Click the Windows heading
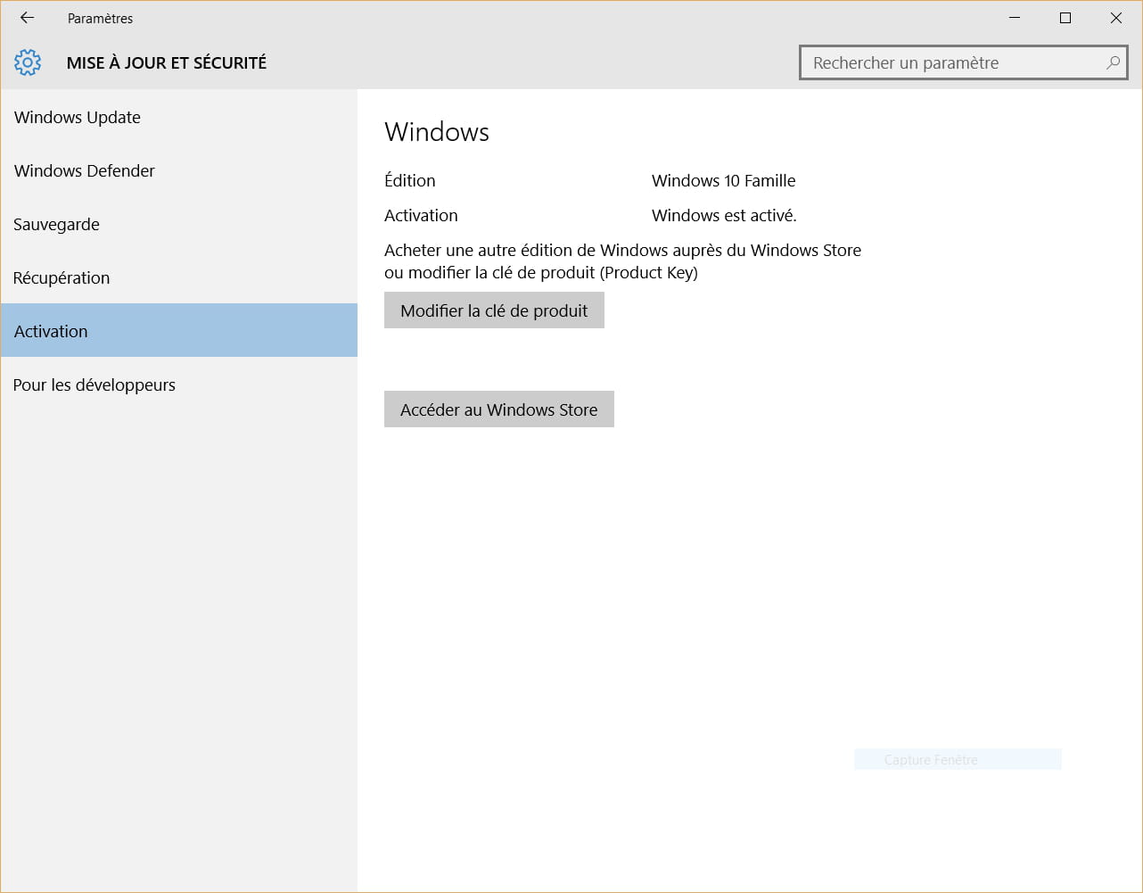 (437, 132)
